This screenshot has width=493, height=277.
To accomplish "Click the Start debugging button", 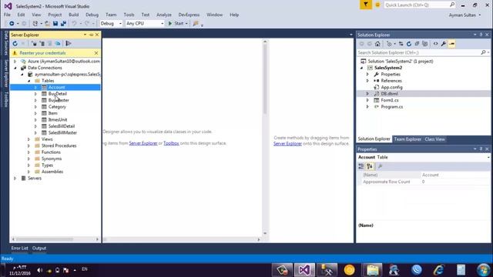I will pos(176,24).
